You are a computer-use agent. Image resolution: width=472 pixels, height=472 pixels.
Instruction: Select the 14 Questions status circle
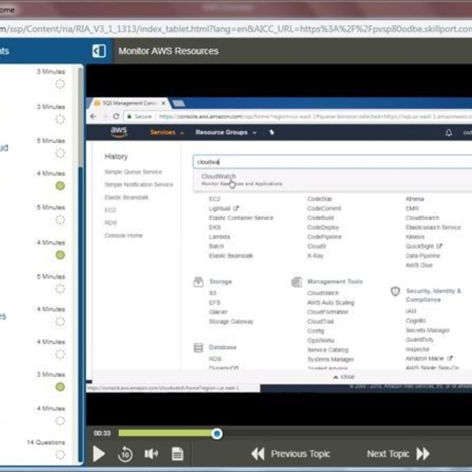click(60, 454)
